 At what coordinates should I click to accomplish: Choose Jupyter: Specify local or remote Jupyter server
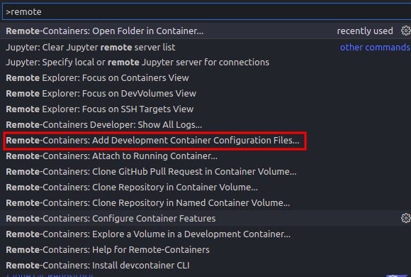pyautogui.click(x=205, y=63)
